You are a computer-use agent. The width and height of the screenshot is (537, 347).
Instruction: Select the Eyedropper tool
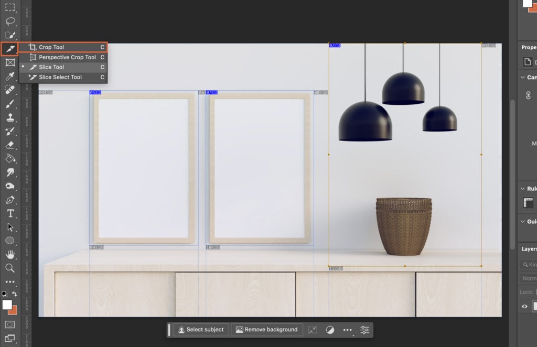(x=9, y=76)
